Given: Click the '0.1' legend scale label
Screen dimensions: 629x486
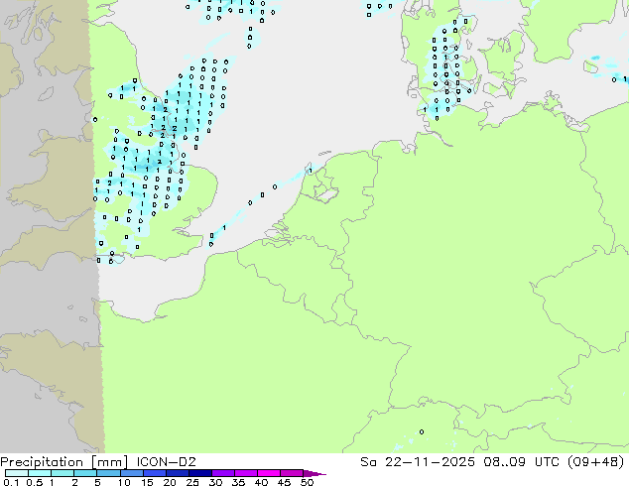Looking at the screenshot, I should [x=11, y=482].
